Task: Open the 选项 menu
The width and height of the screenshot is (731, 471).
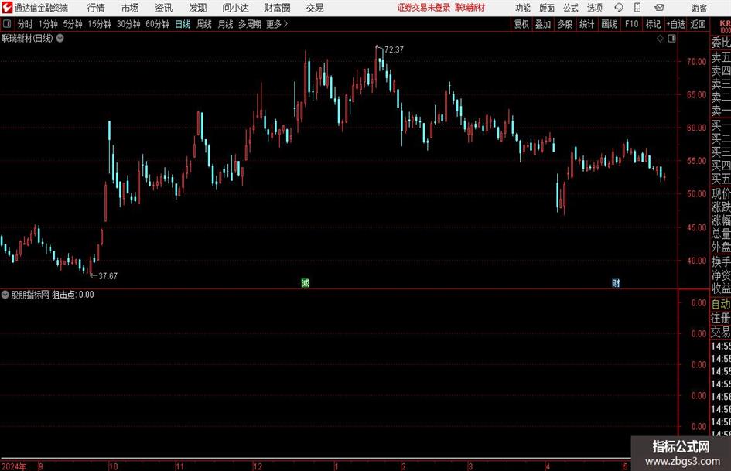Action: tap(594, 8)
